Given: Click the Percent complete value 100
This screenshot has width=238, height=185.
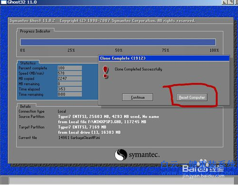Looking at the screenshot, I should (70, 68).
